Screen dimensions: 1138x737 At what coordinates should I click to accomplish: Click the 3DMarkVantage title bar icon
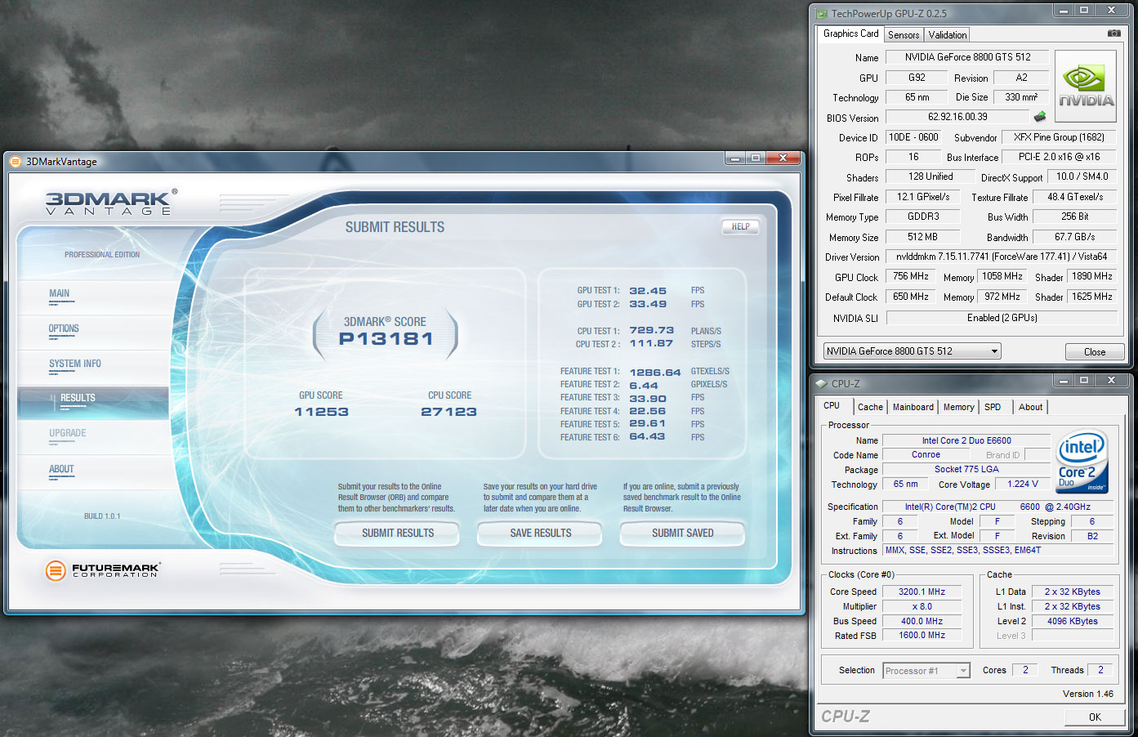[x=16, y=162]
